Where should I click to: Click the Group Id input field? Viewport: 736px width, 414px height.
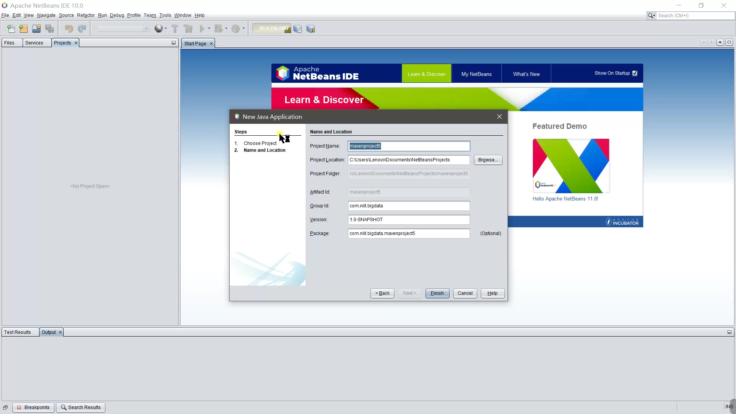[x=409, y=206]
